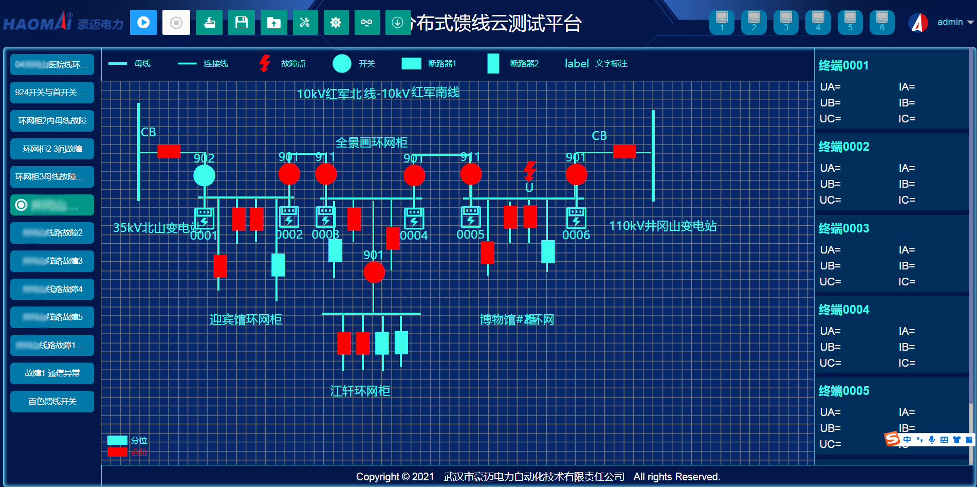The width and height of the screenshot is (977, 487).
Task: Toggle the red CB breaker near 35kV北山变电站
Action: coord(169,151)
